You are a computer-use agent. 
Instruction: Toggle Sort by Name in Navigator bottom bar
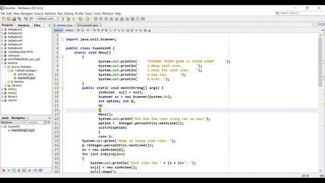[x=35, y=170]
